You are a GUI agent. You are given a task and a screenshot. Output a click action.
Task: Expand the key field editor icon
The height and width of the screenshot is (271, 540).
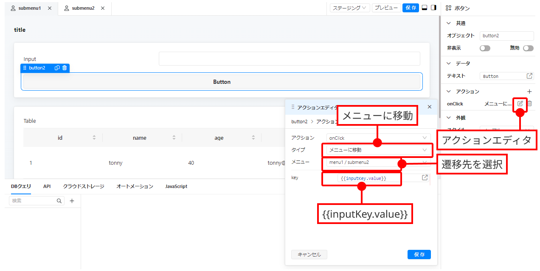[425, 178]
